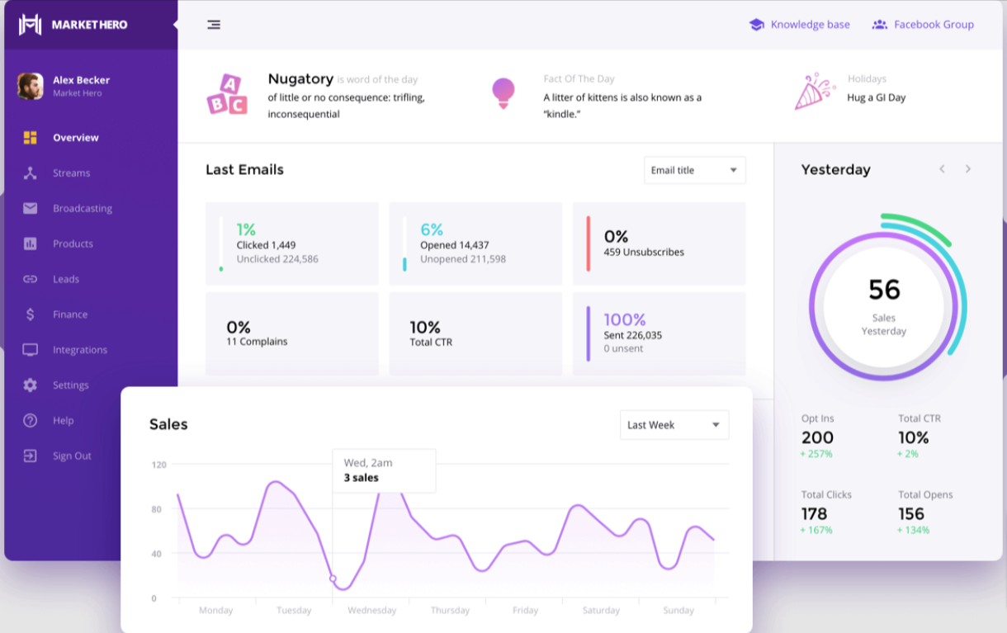Click the 10% Total CTR card in Last Emails
Image resolution: width=1007 pixels, height=633 pixels.
(475, 333)
